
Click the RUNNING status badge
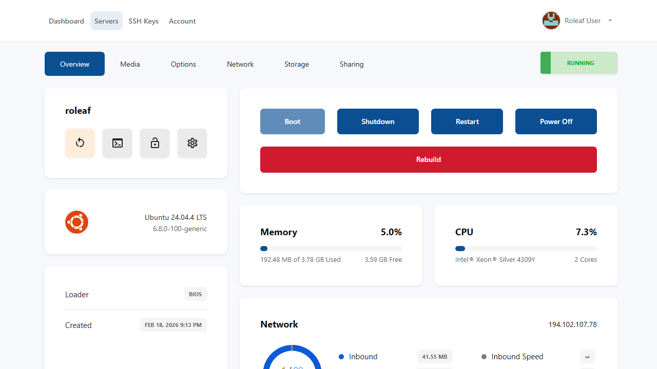[578, 63]
